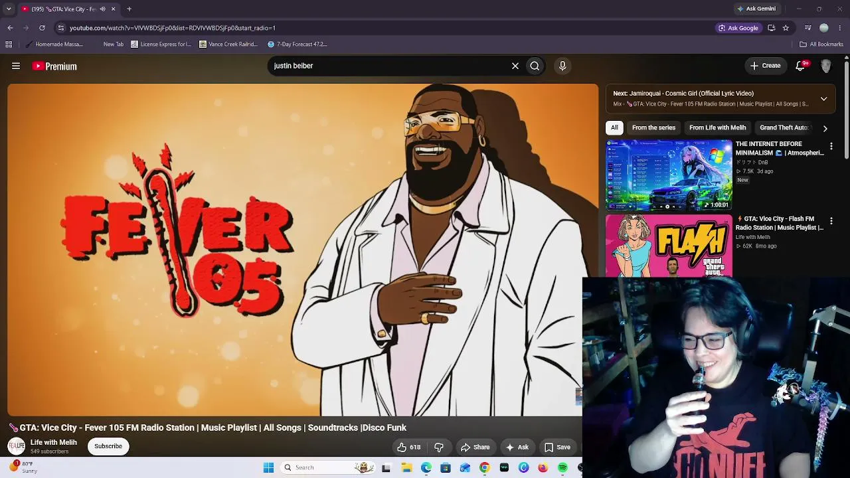The image size is (850, 478).
Task: Open the Flash FM Radio Station title
Action: pos(780,223)
